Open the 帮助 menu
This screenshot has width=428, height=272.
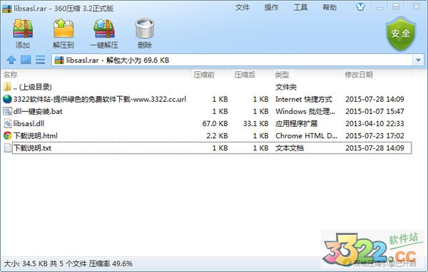pos(330,7)
